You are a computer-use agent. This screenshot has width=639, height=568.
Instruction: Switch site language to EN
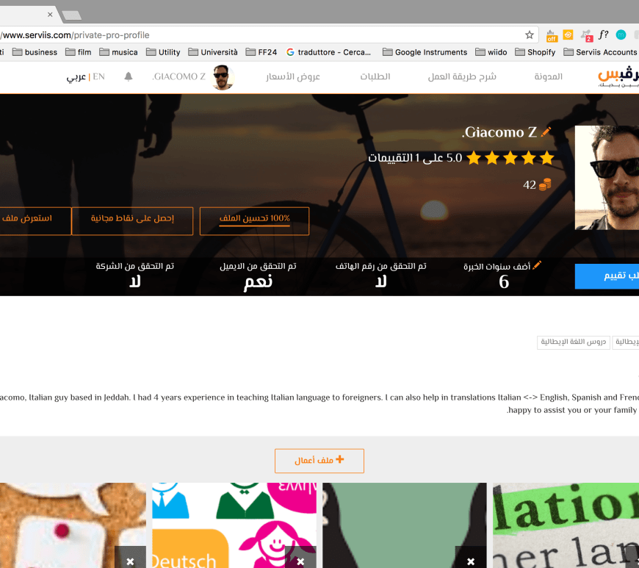click(98, 76)
